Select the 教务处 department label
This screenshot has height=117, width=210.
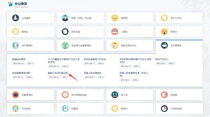(25, 32)
